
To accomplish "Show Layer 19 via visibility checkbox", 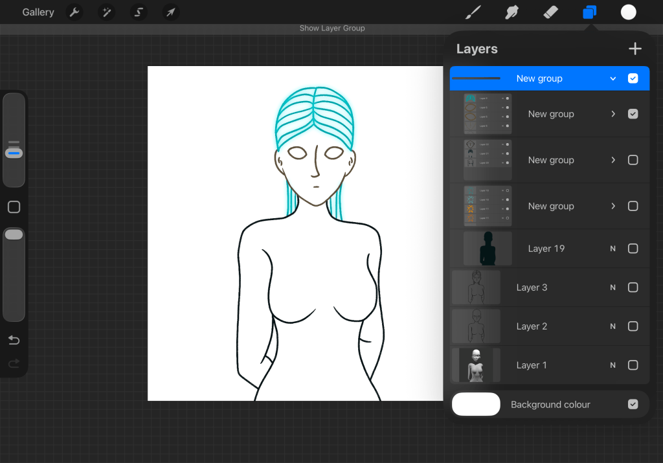I will [x=633, y=249].
